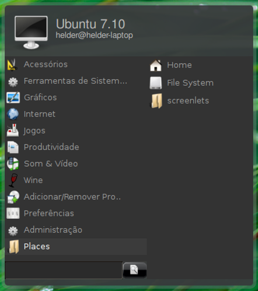The height and width of the screenshot is (291, 258).
Task: Click the computer monitor icon in header
Action: coord(31,32)
